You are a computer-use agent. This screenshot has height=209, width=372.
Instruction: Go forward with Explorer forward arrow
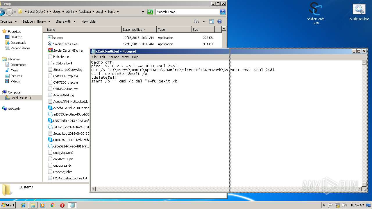pos(9,12)
